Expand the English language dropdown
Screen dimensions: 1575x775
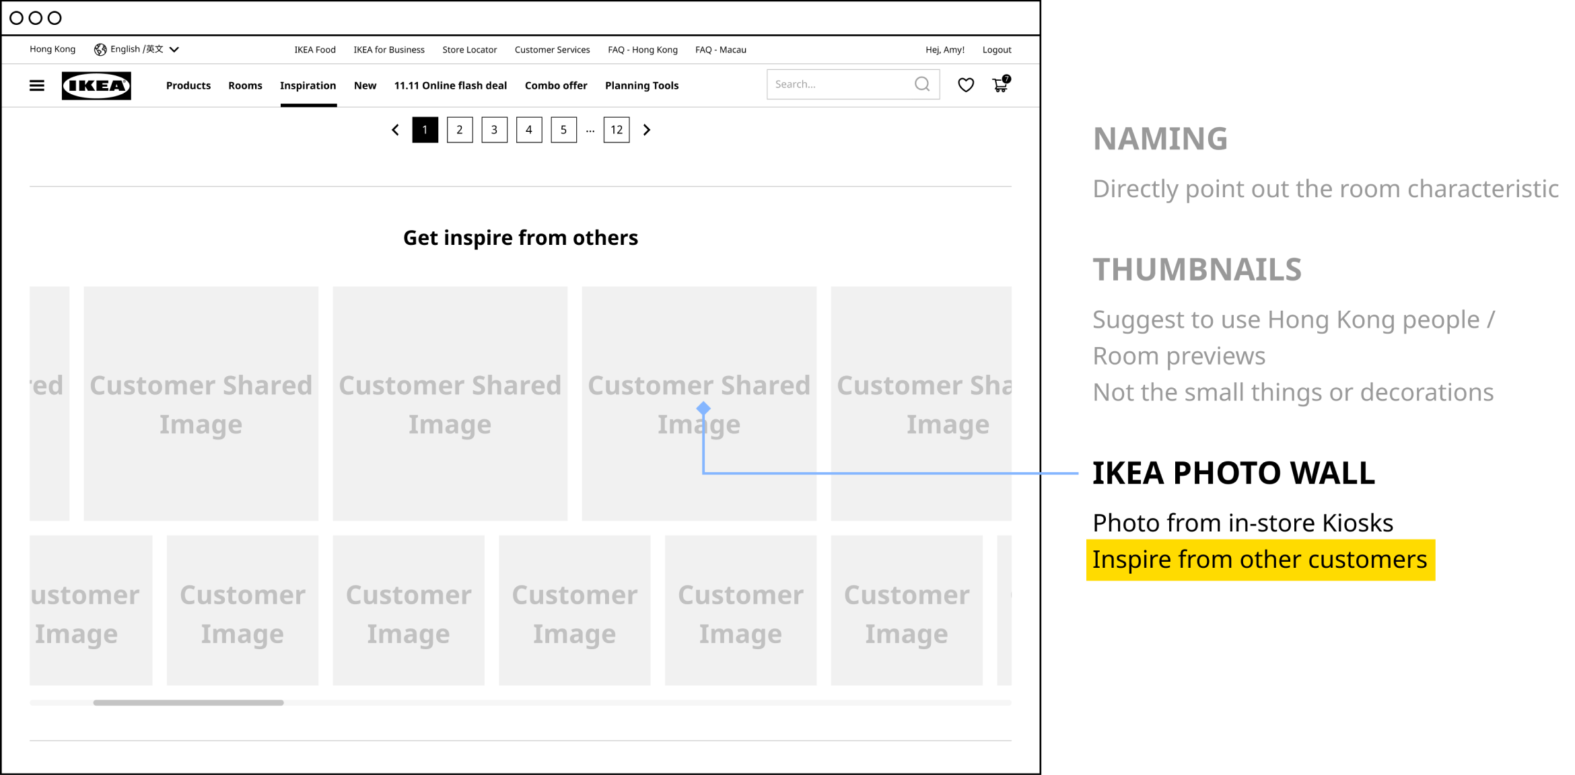pos(174,49)
